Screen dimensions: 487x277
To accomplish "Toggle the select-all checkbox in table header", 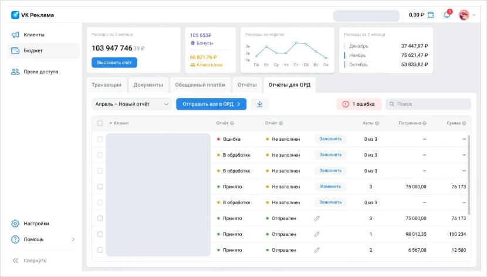I will tap(100, 123).
